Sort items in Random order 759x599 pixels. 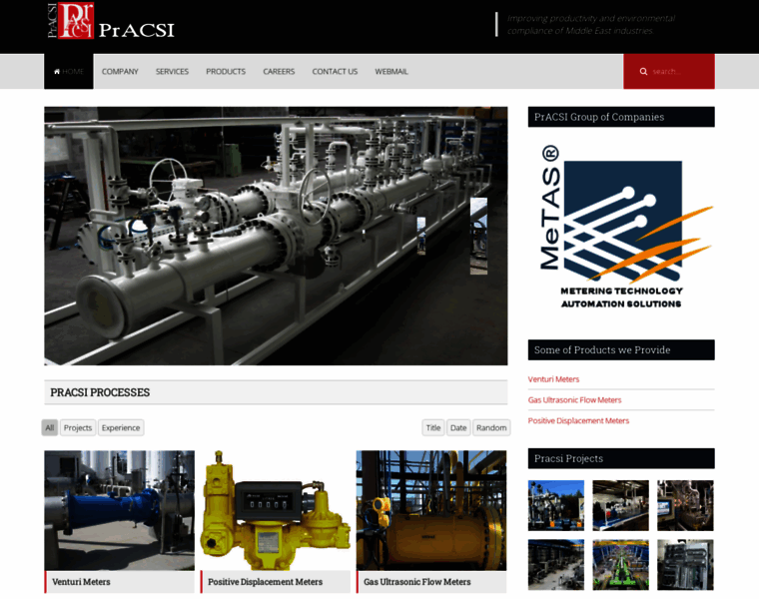tap(491, 427)
